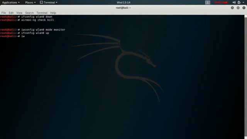Click the volume speaker icon
The width and height of the screenshot is (247, 139).
point(234,2)
